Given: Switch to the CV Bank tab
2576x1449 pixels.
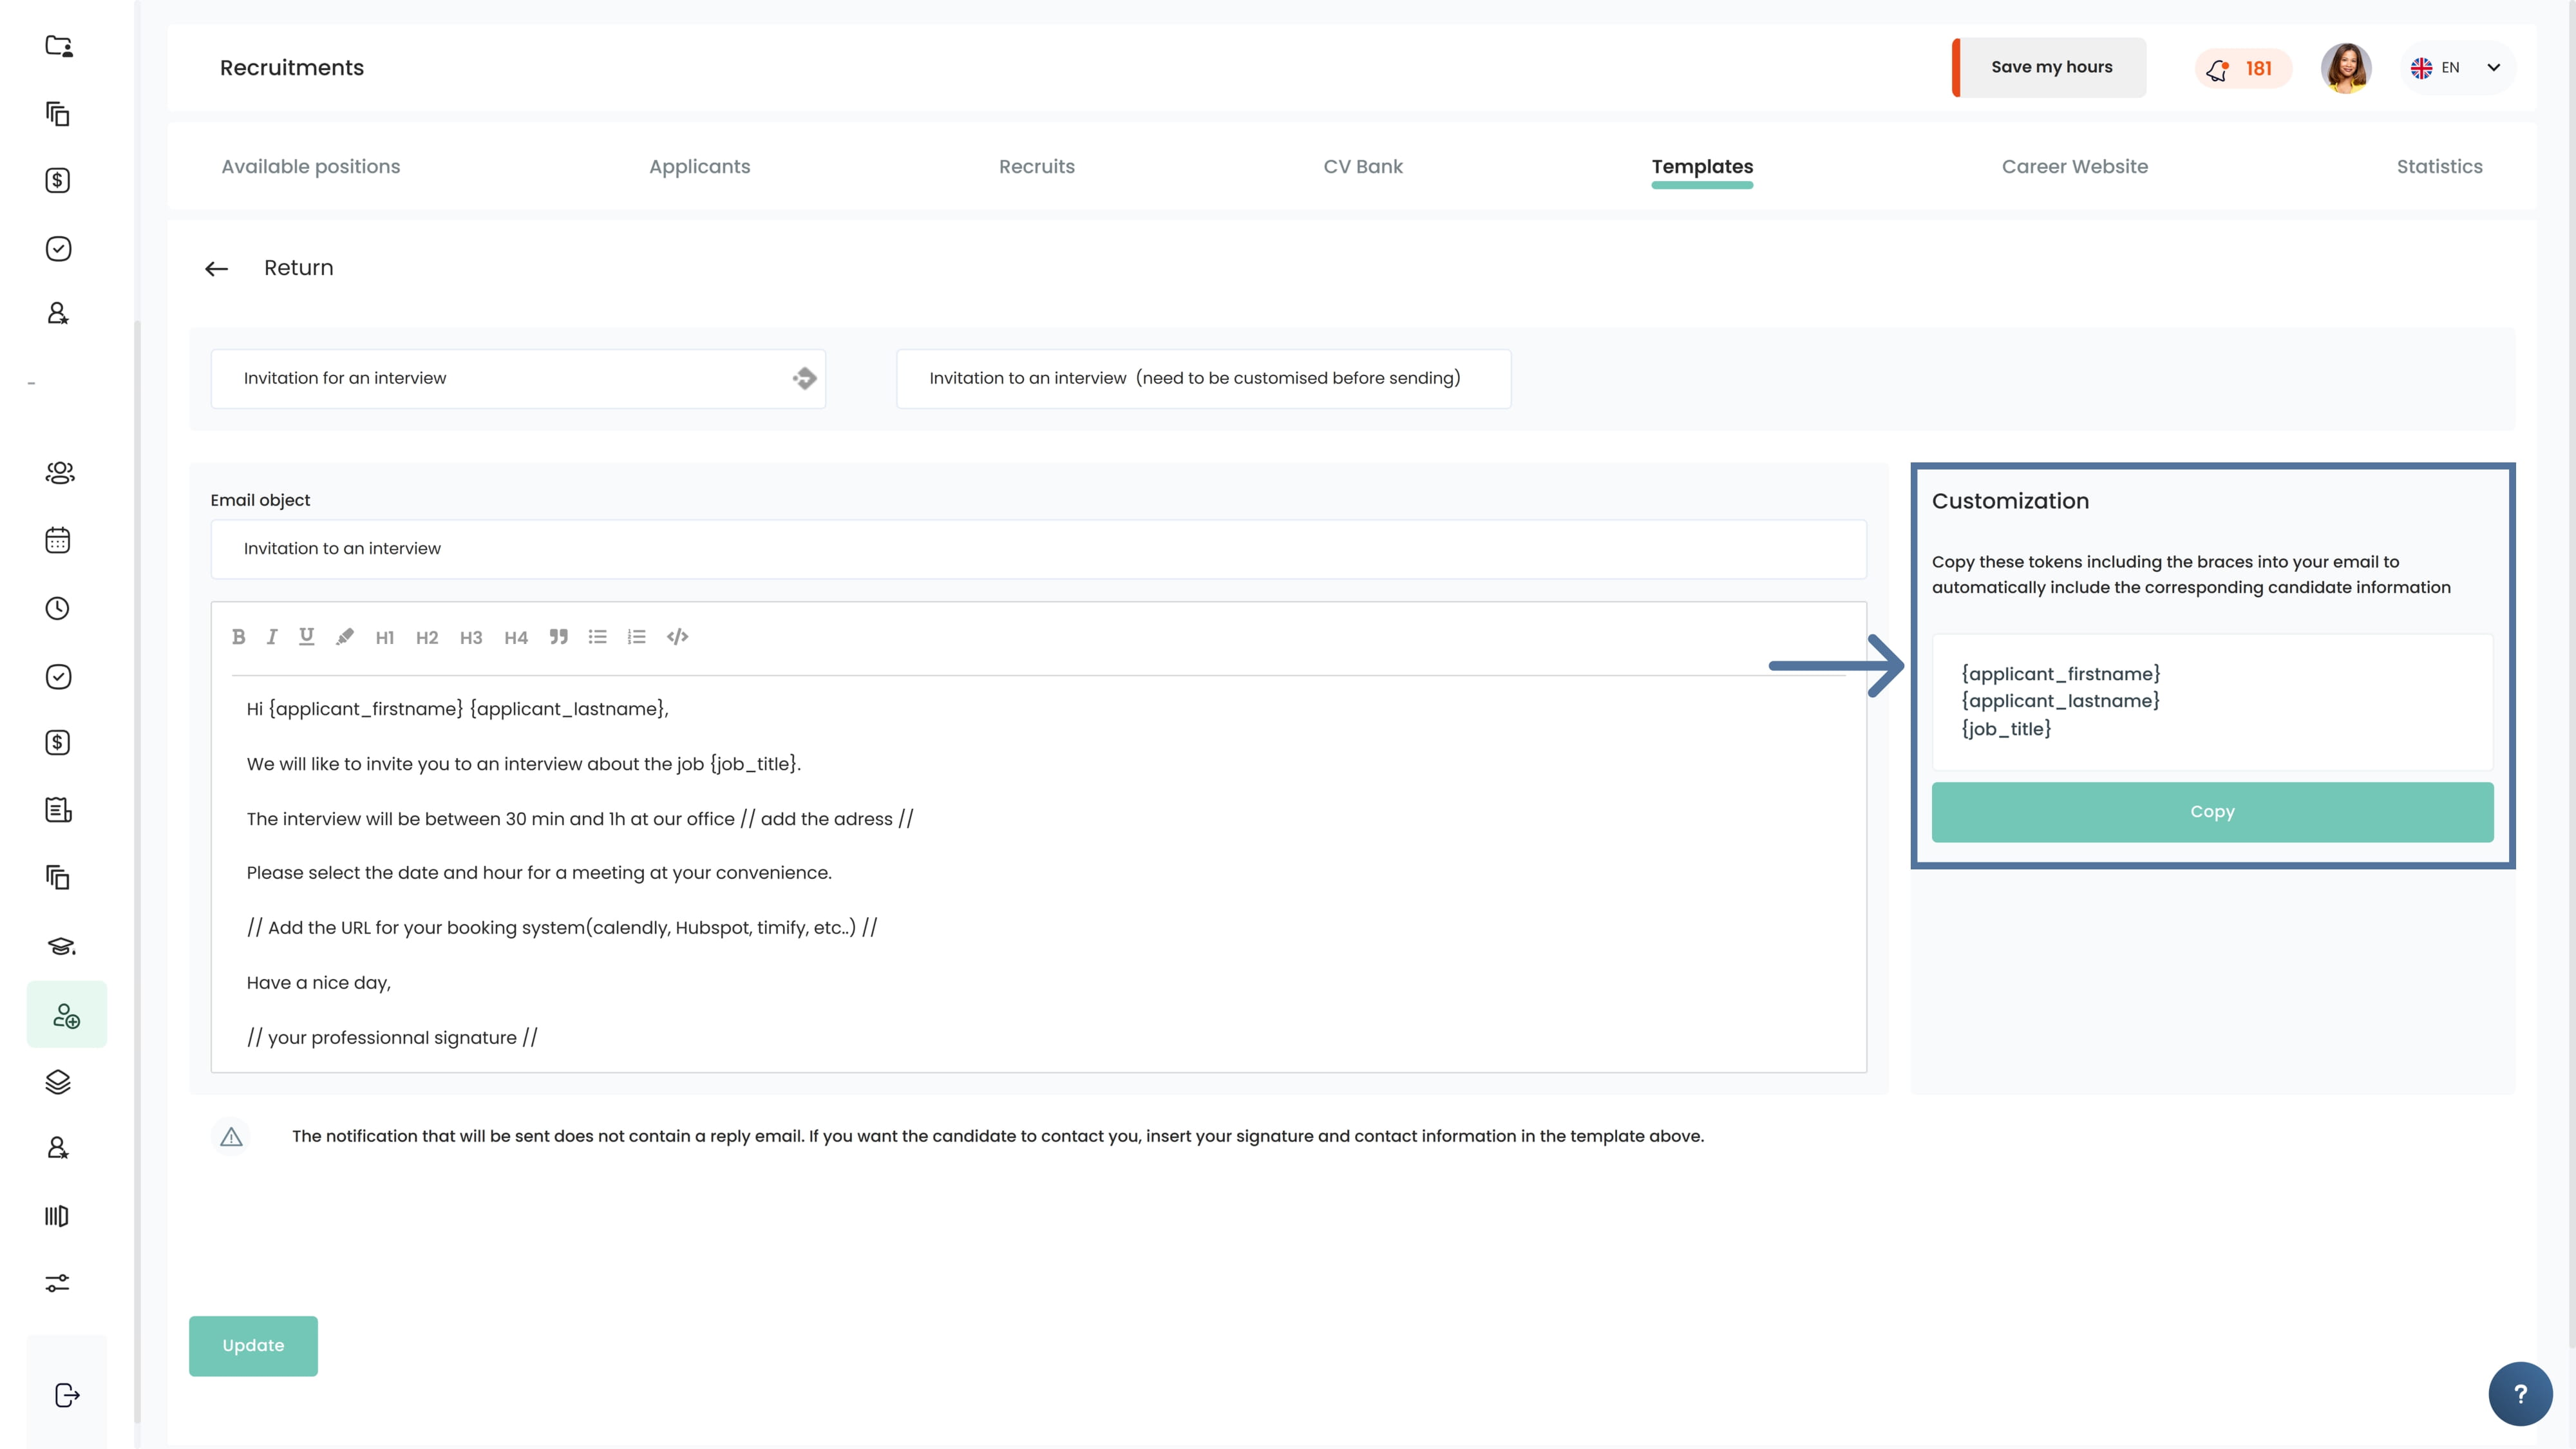Looking at the screenshot, I should pyautogui.click(x=1363, y=167).
